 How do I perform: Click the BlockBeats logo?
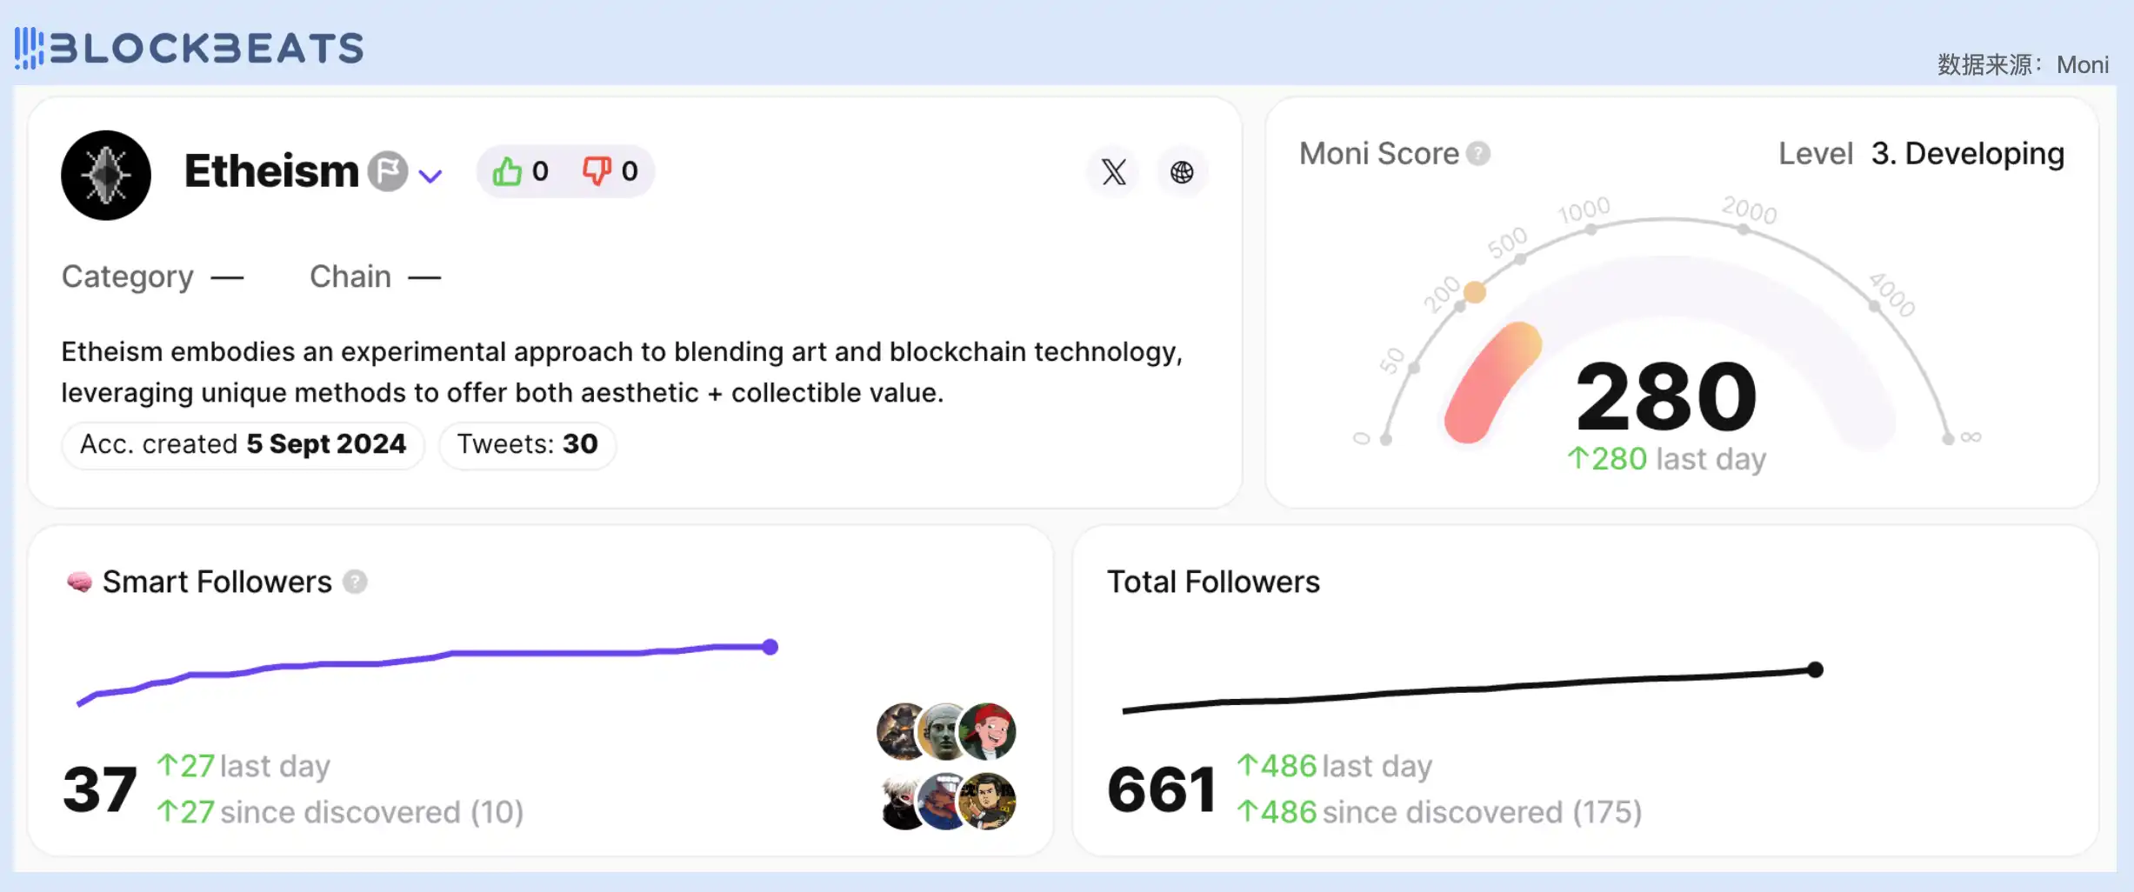point(190,48)
